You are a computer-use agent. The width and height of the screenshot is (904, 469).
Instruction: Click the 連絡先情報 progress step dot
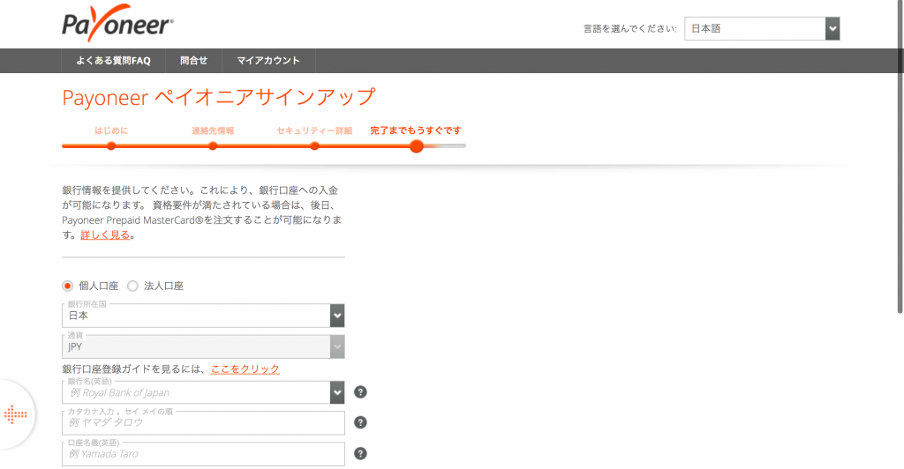coord(213,146)
